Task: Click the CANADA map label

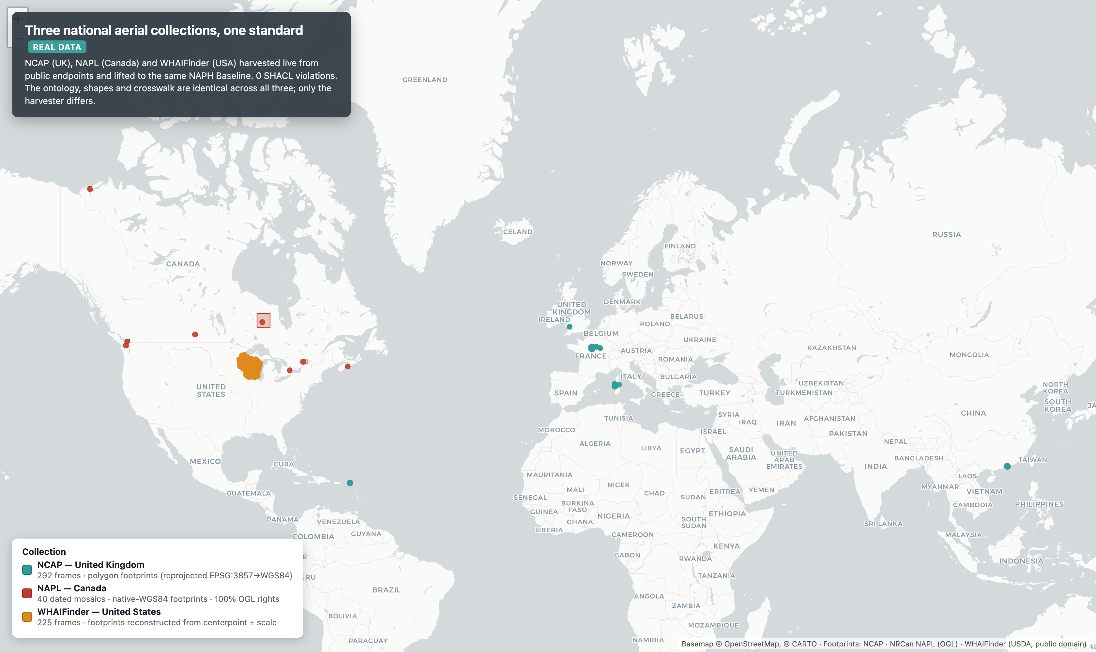Action: [x=183, y=264]
